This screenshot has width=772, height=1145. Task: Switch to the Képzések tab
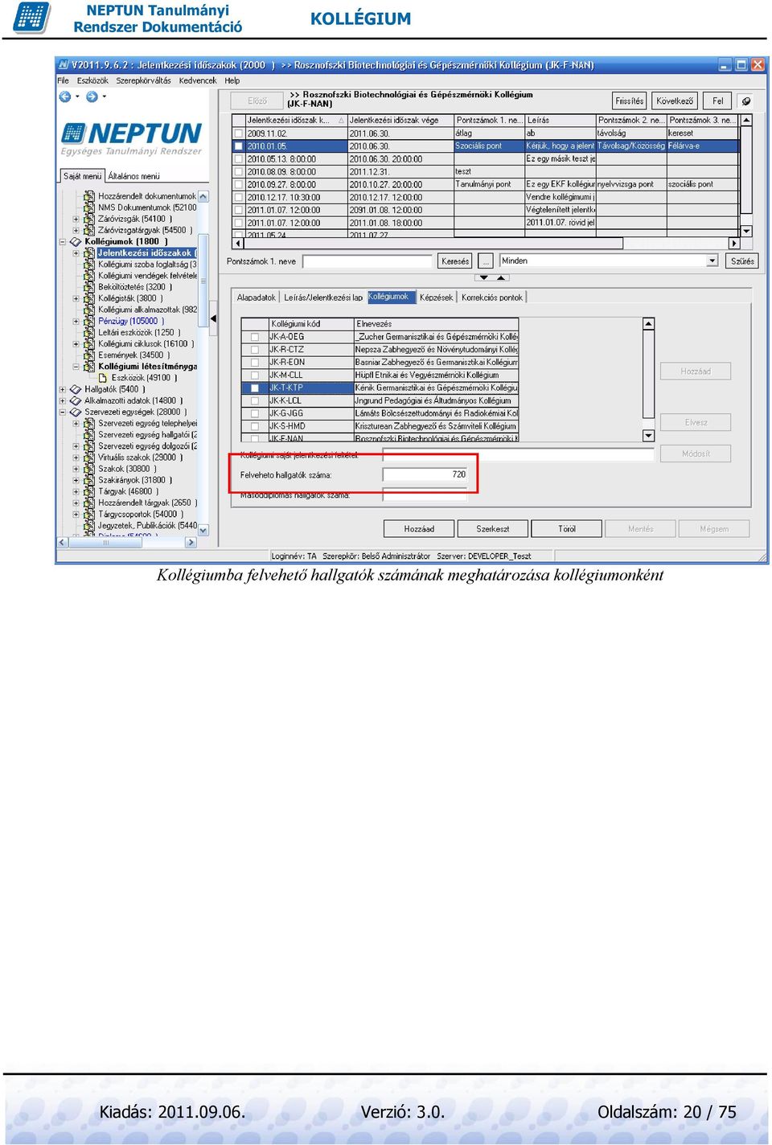click(x=436, y=298)
